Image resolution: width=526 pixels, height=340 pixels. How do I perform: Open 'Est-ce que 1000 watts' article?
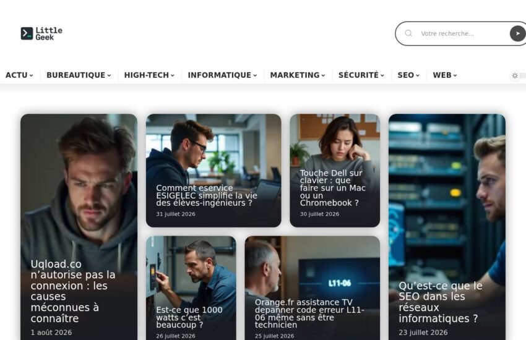pyautogui.click(x=189, y=317)
